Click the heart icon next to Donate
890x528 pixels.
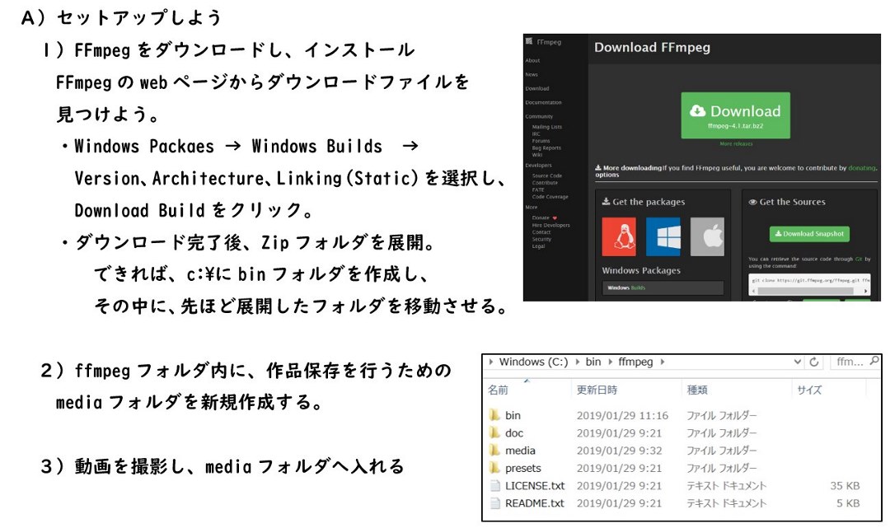click(554, 218)
